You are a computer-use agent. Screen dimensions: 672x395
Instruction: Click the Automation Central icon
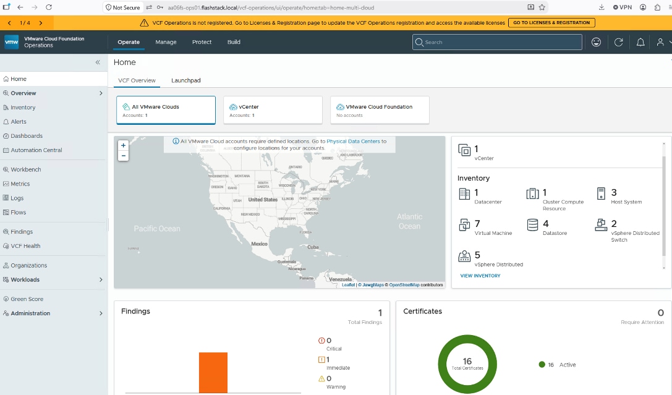(6, 150)
